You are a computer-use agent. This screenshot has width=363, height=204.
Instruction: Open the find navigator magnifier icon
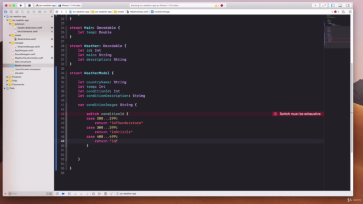point(23,11)
